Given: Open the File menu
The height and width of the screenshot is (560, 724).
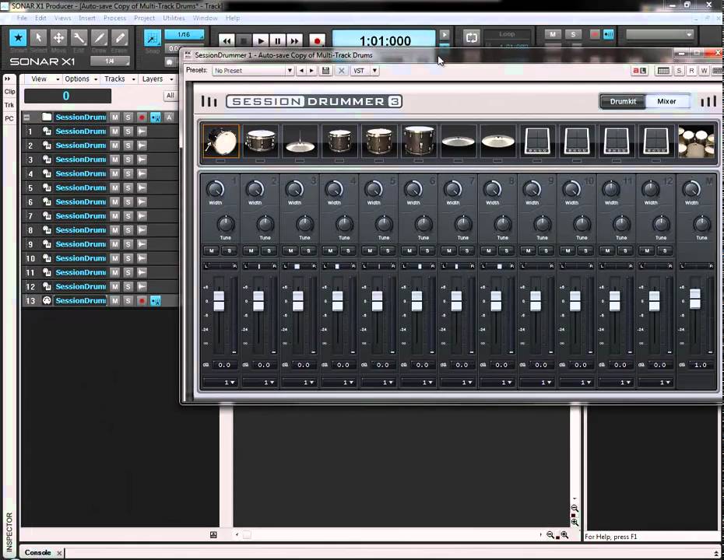Looking at the screenshot, I should click(22, 18).
